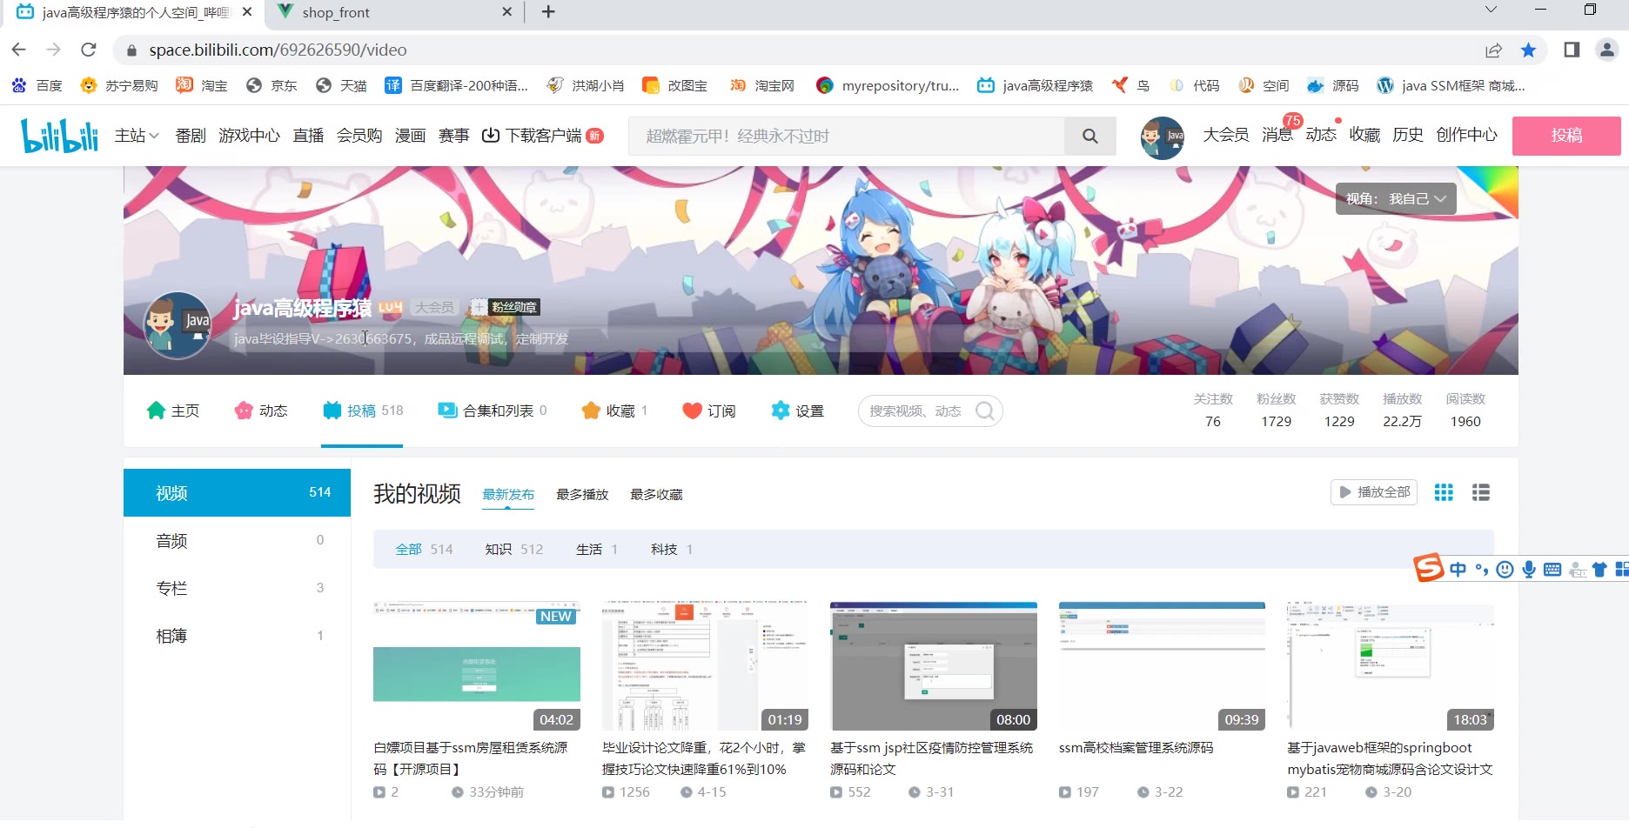Open the 改图宝 bookmark
Screen dimensions: 1629x828
click(674, 85)
